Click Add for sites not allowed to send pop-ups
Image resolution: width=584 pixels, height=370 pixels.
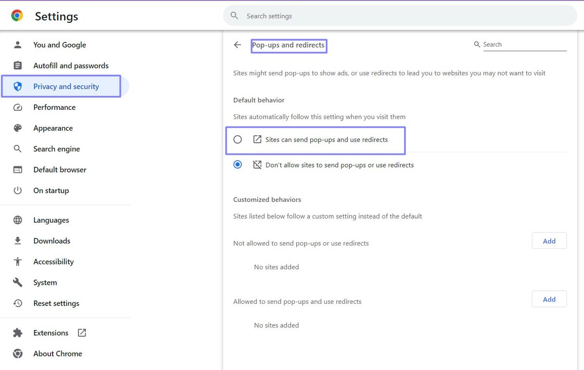coord(549,241)
